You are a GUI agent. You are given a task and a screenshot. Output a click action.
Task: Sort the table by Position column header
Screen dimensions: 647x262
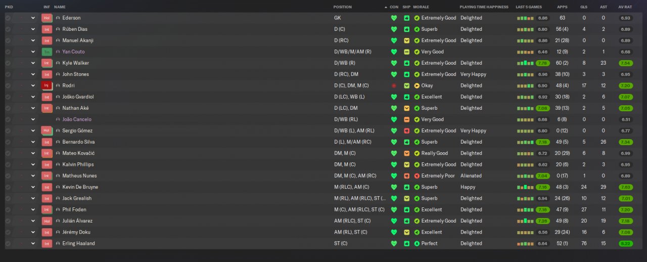pos(343,7)
